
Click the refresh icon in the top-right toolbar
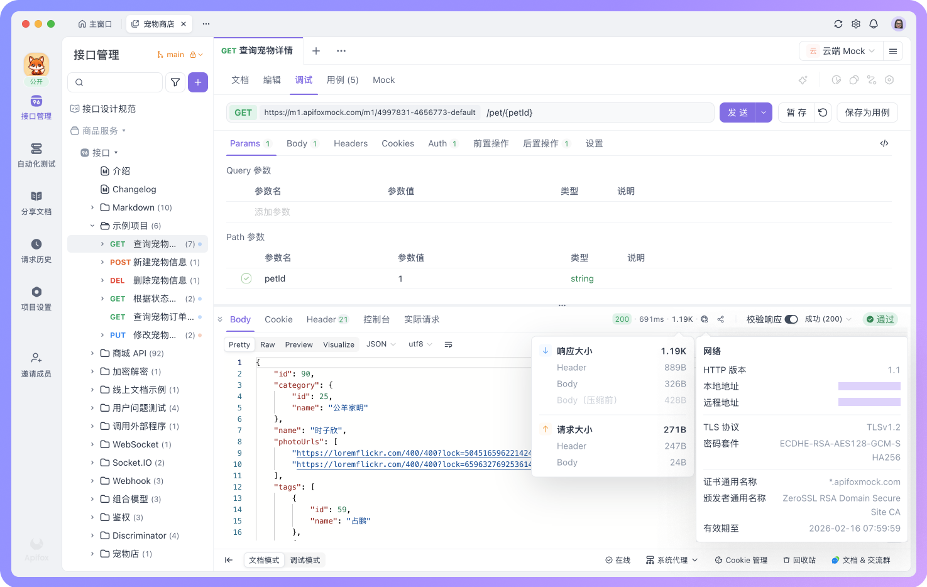click(838, 24)
